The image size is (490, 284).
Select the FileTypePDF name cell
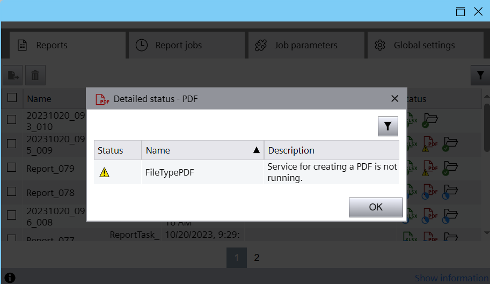point(203,172)
